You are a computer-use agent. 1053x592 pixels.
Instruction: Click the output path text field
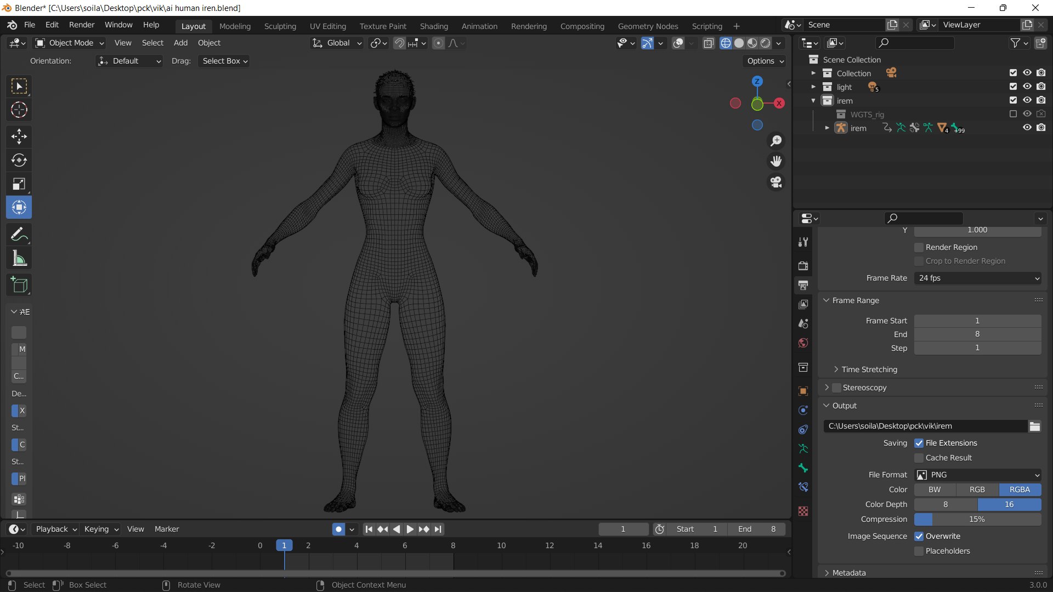[925, 426]
